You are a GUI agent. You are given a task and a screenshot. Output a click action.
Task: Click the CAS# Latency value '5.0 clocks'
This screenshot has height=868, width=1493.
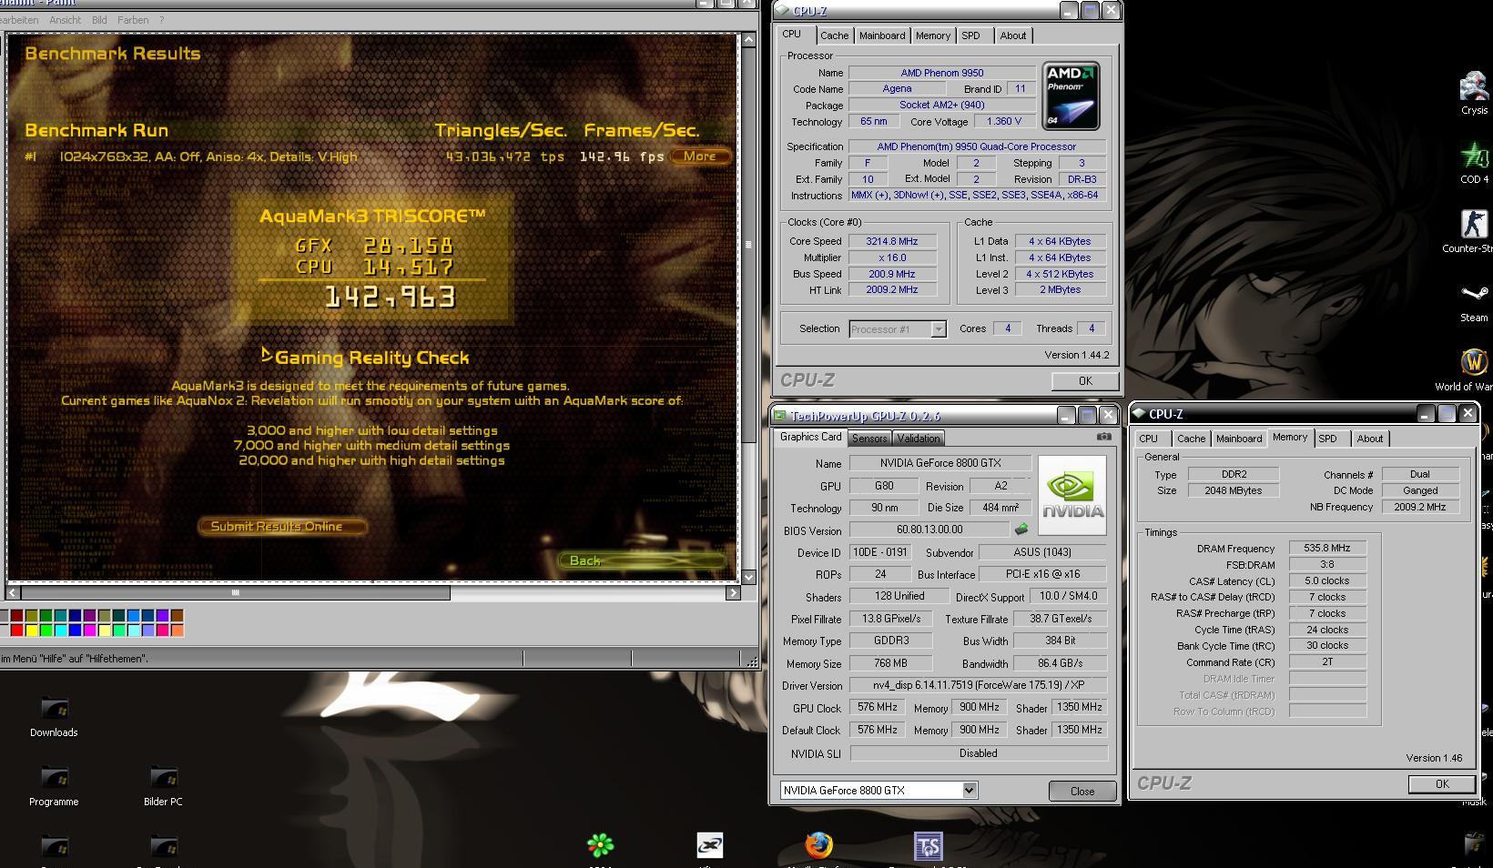pyautogui.click(x=1326, y=580)
